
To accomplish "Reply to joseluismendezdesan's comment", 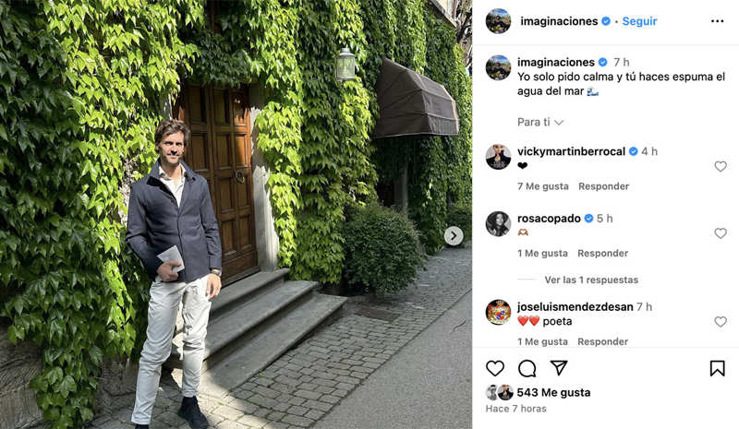I will (603, 341).
